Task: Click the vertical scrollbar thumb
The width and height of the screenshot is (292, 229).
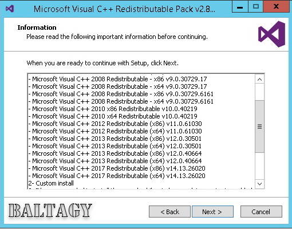Action: [259, 127]
